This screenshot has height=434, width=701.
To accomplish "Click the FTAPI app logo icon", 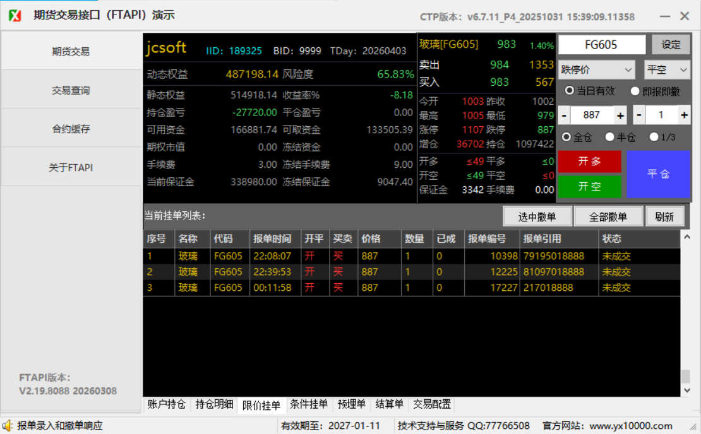I will (15, 16).
